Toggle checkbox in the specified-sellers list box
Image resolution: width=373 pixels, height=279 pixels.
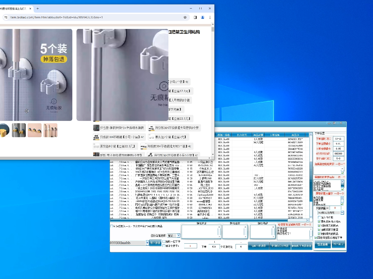click(x=343, y=173)
